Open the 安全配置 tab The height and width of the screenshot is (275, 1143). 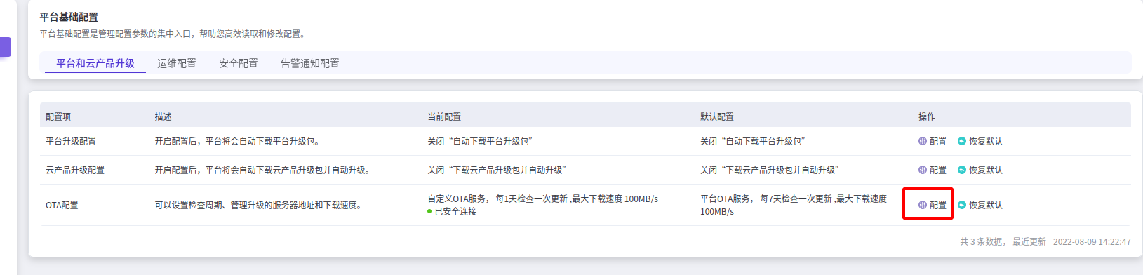239,63
